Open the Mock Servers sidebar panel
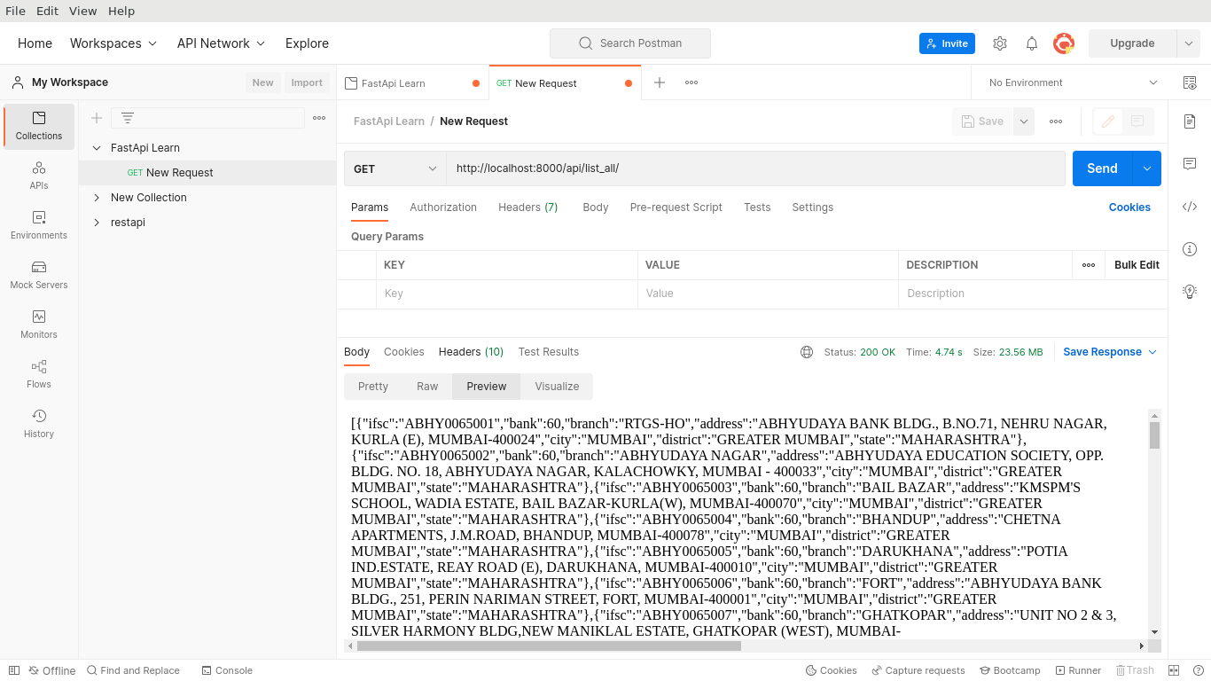The height and width of the screenshot is (681, 1211). tap(39, 275)
